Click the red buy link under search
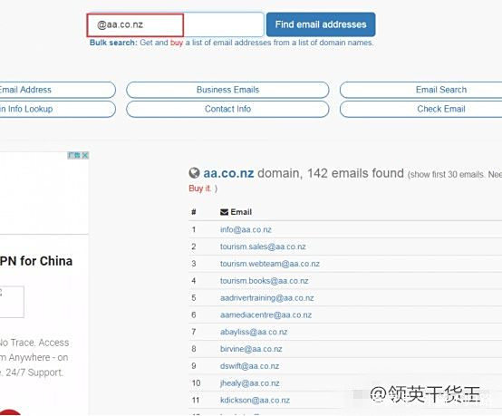The height and width of the screenshot is (416, 502). click(x=177, y=43)
